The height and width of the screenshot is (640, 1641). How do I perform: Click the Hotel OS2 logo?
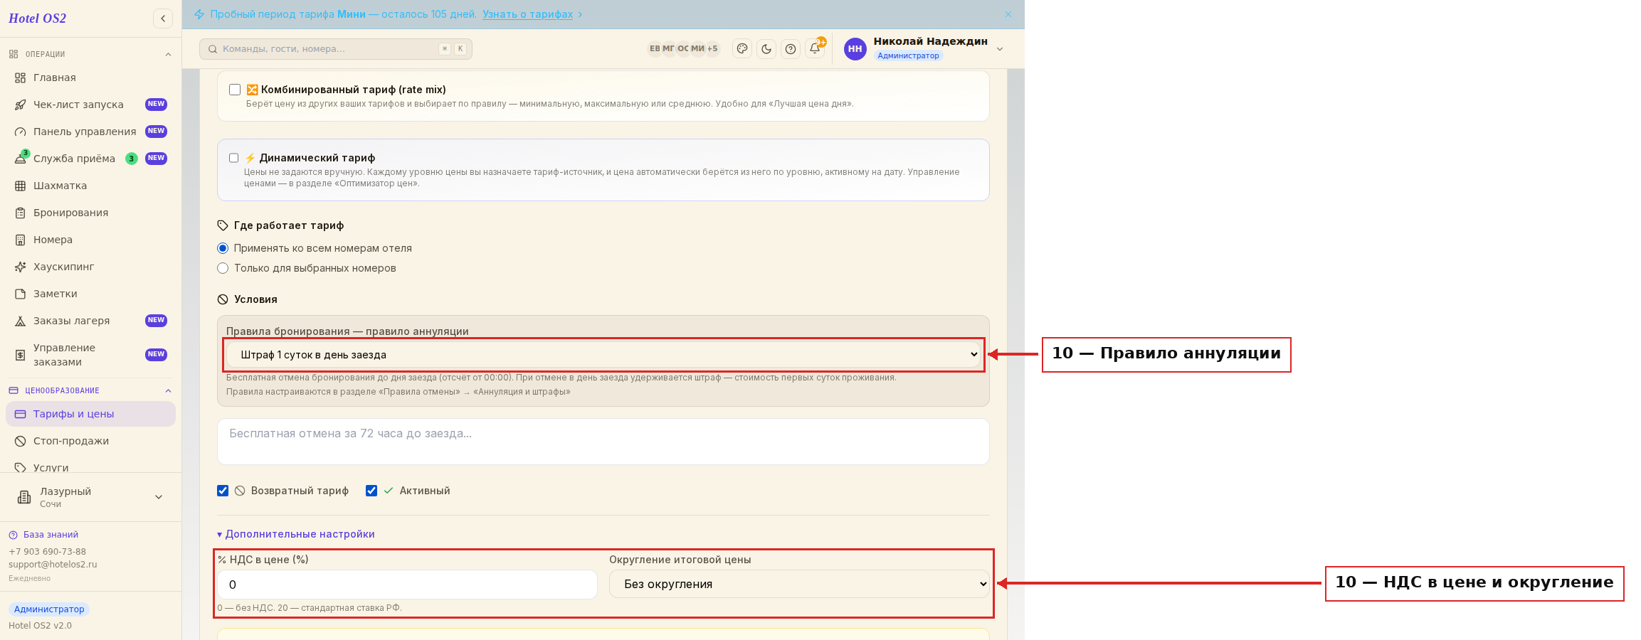click(37, 18)
